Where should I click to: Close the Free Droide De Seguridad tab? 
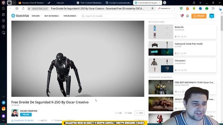[x=160, y=3]
